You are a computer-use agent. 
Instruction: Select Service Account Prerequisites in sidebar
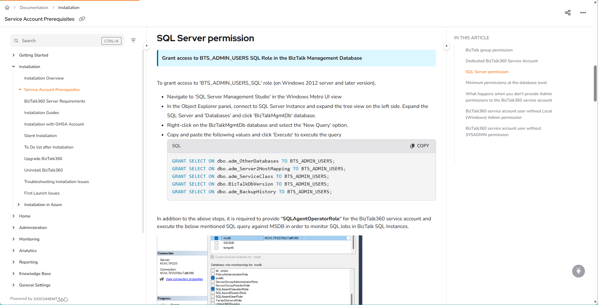coord(52,90)
